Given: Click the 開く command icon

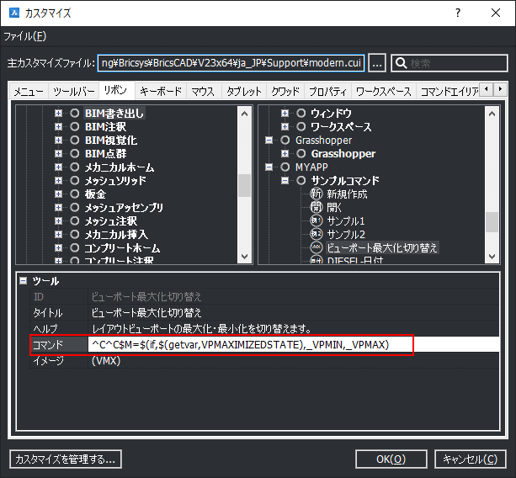Looking at the screenshot, I should [317, 207].
